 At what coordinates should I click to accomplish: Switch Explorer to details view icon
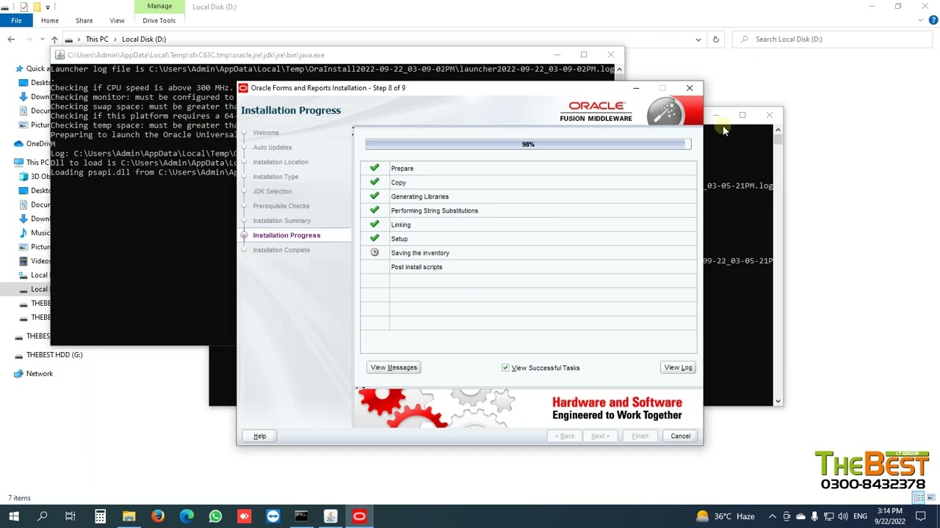(x=918, y=498)
